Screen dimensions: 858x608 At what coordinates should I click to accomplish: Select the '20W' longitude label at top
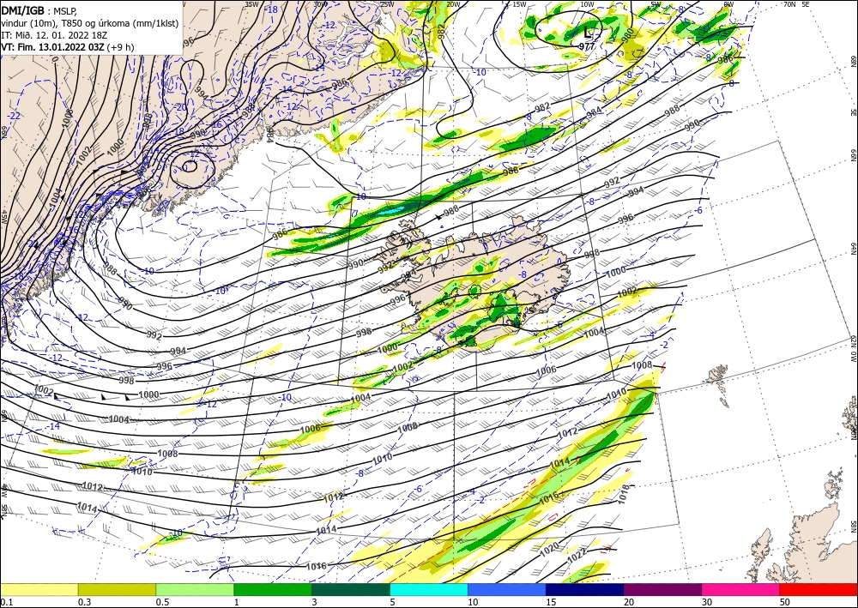pos(453,3)
